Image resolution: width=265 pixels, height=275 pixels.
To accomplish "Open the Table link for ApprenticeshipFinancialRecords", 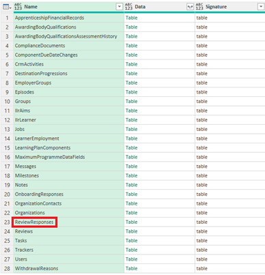I will pyautogui.click(x=132, y=18).
